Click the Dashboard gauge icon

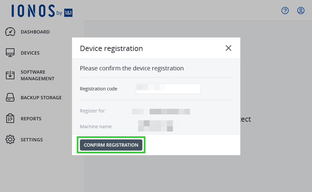coord(11,32)
